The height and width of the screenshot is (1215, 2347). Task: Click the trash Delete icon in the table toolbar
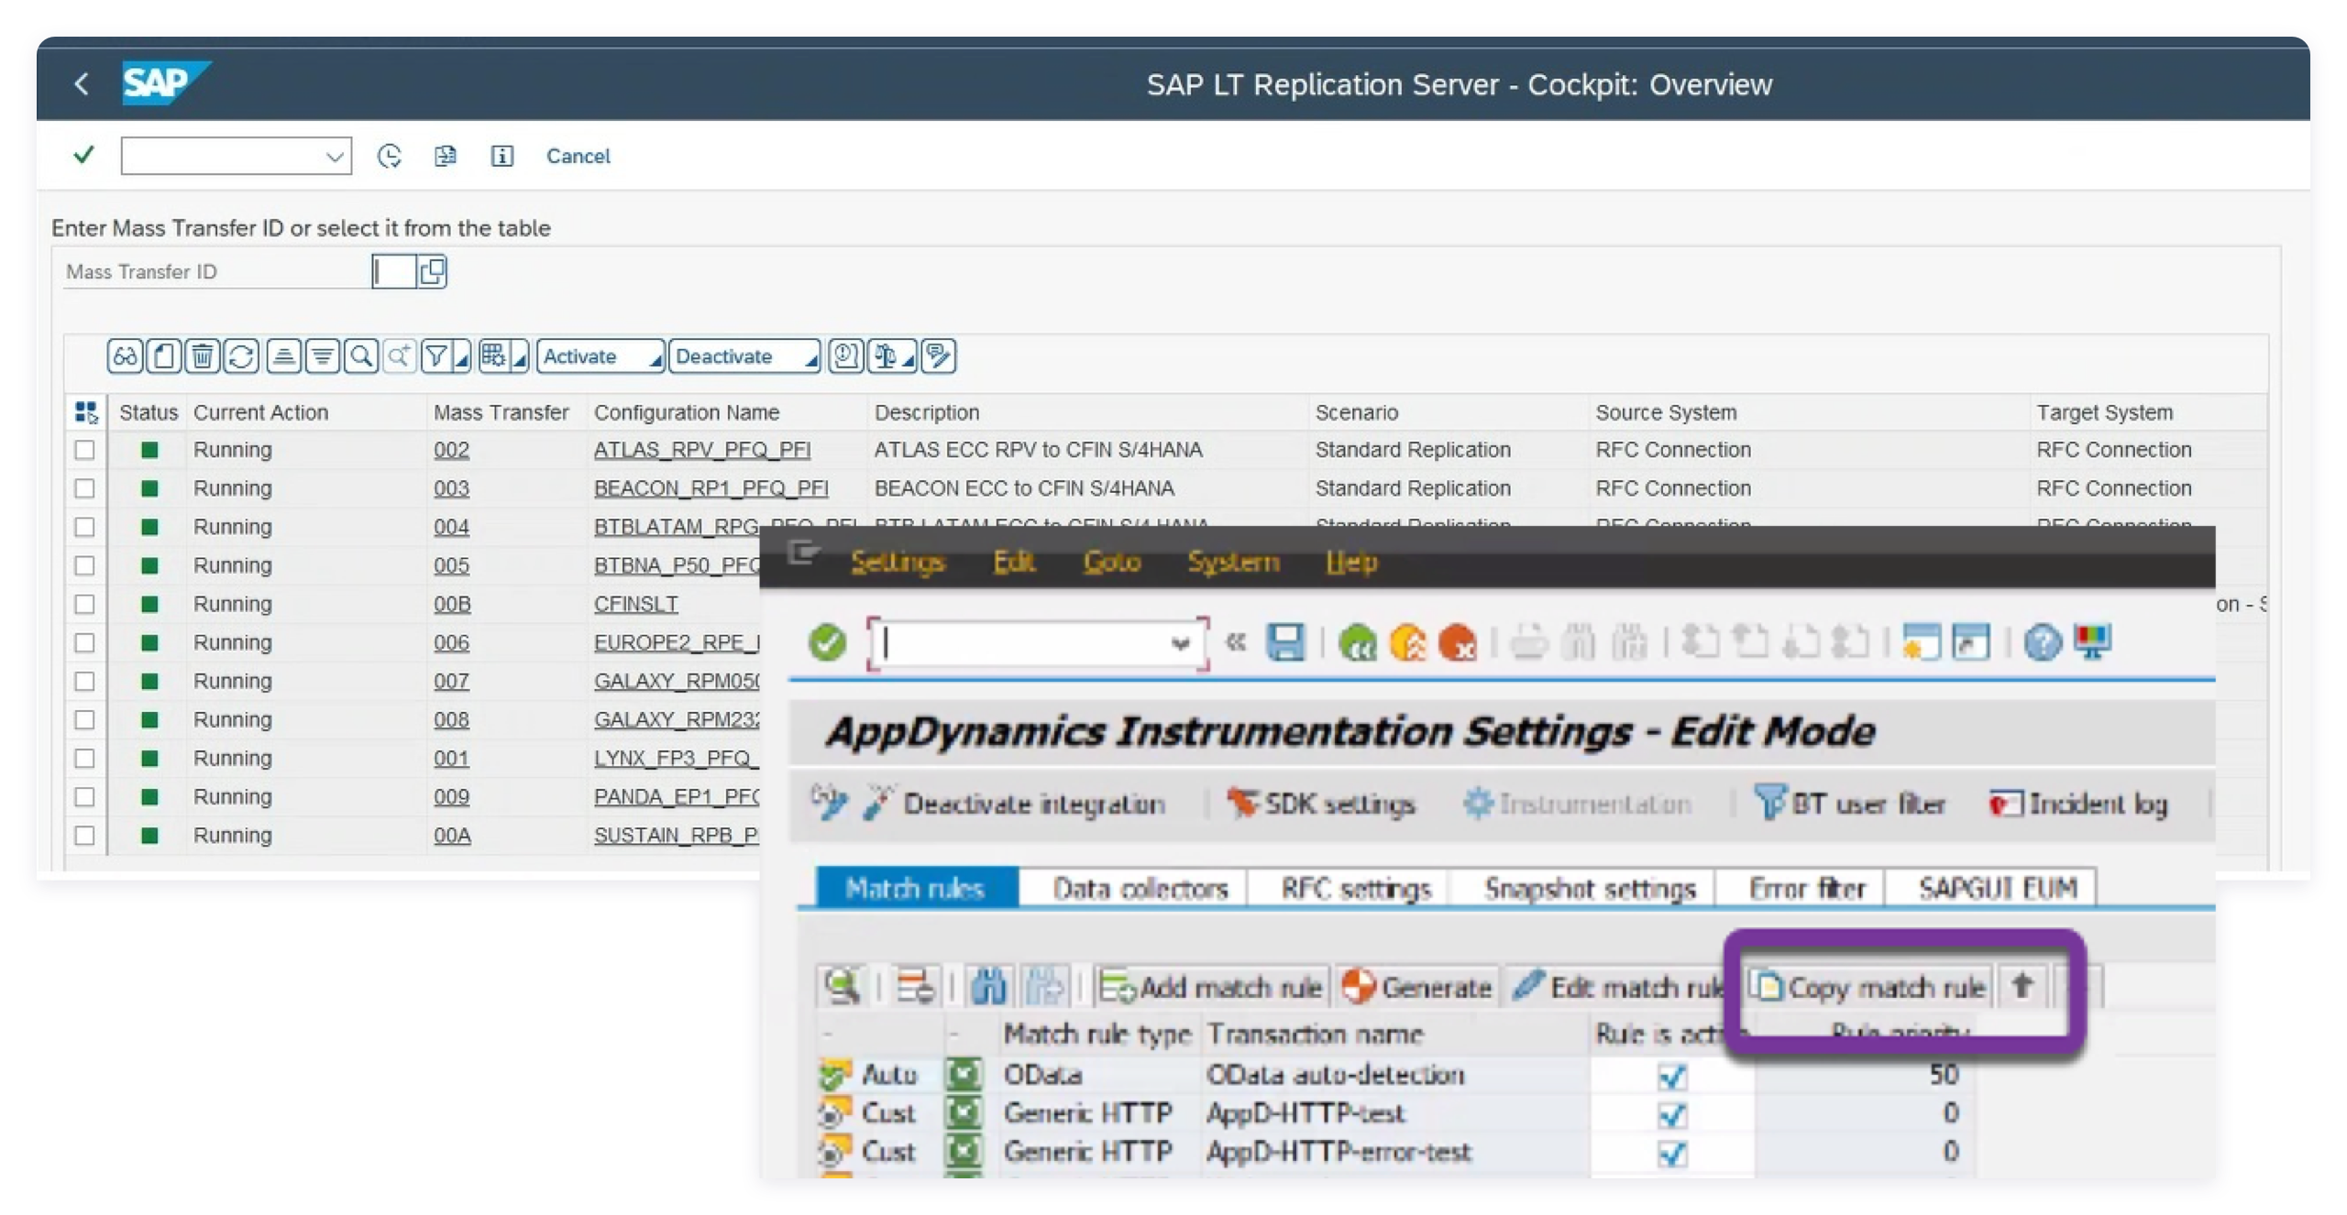pyautogui.click(x=202, y=356)
